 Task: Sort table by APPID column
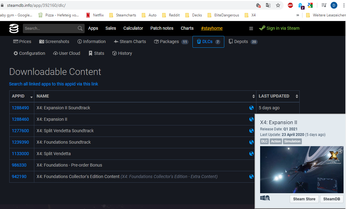click(22, 96)
